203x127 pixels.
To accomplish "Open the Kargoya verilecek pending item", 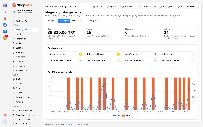I will [66, 54].
